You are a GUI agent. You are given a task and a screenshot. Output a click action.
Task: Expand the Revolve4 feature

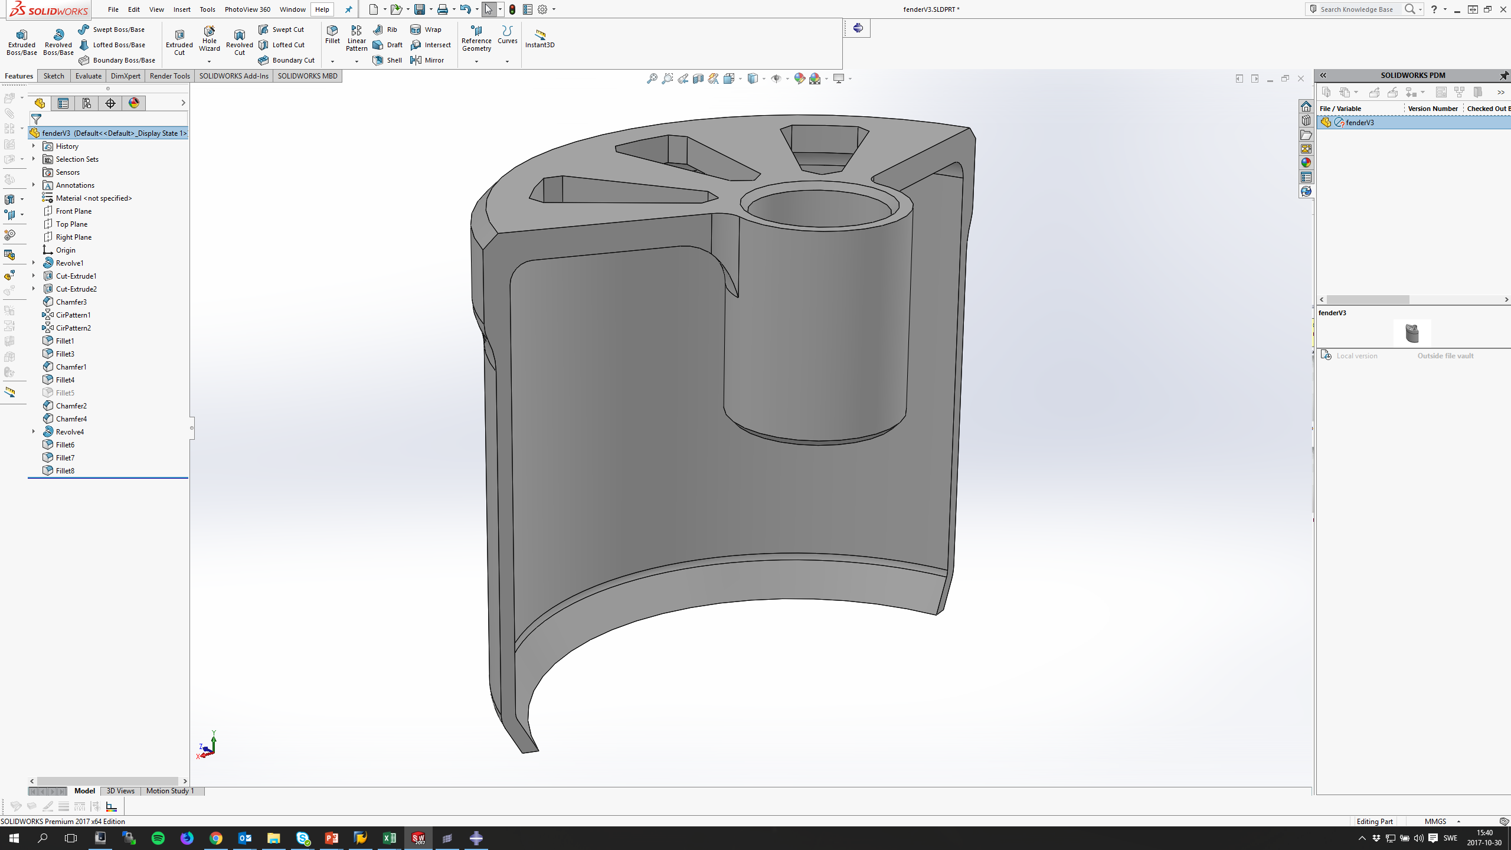tap(34, 431)
